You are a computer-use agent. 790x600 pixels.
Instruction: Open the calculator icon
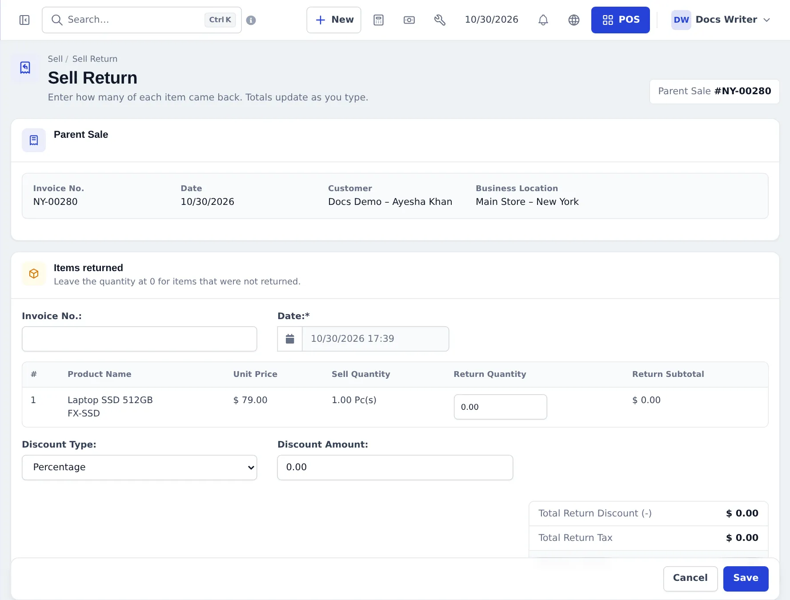point(378,20)
